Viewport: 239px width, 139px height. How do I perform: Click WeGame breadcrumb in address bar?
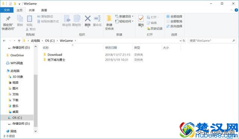point(66,41)
